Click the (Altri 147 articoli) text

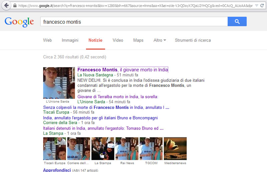85,170
